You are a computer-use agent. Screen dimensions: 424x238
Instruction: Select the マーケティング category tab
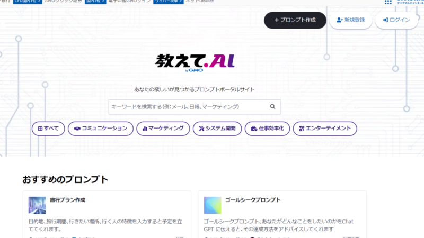tap(163, 129)
